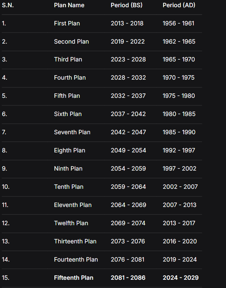Click the "2013 - 2017" AD period

click(x=179, y=223)
